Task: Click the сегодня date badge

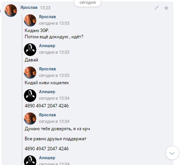Action: click(87, 3)
